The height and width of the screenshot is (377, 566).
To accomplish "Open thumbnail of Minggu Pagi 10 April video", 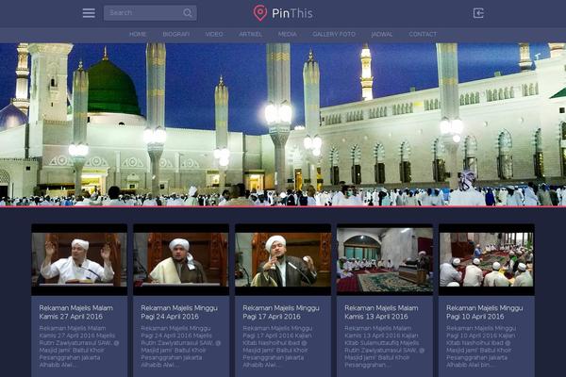I will click(x=487, y=260).
